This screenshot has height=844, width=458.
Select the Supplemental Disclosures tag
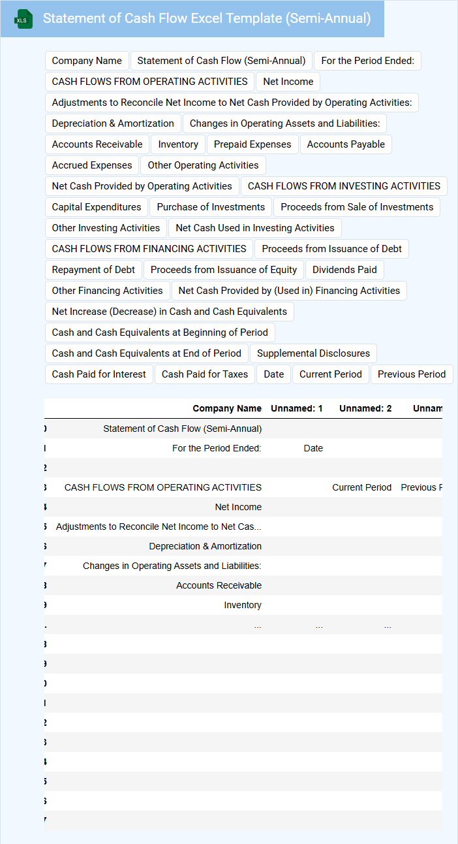[x=313, y=353]
